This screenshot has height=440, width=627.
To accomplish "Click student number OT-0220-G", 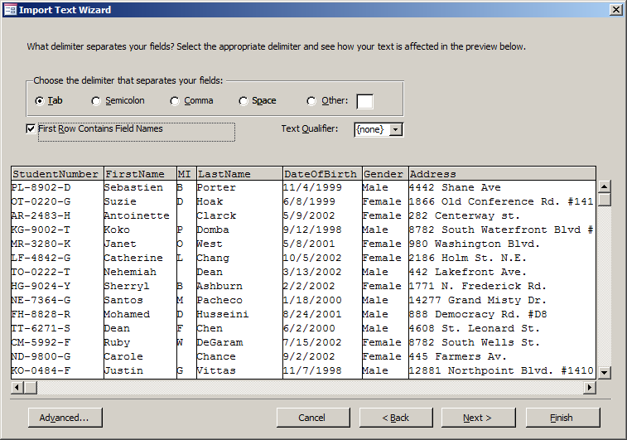I will pos(41,201).
